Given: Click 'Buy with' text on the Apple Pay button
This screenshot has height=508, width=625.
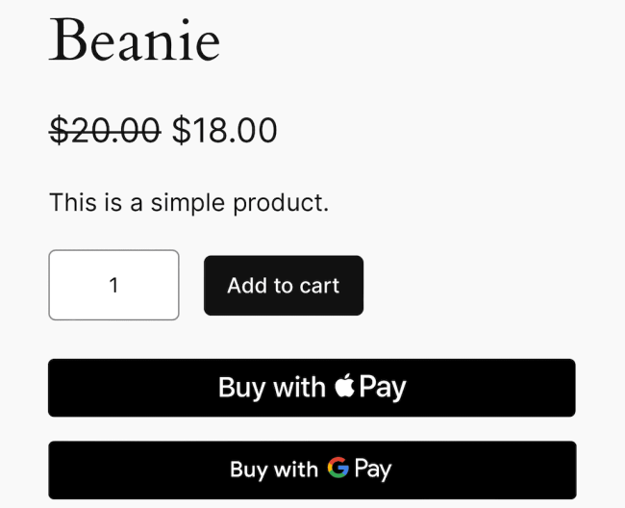Looking at the screenshot, I should pyautogui.click(x=271, y=388).
